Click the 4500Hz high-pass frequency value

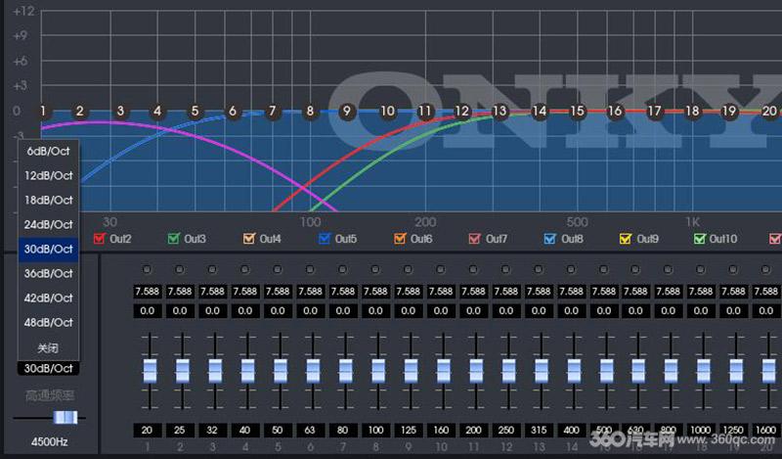point(50,442)
